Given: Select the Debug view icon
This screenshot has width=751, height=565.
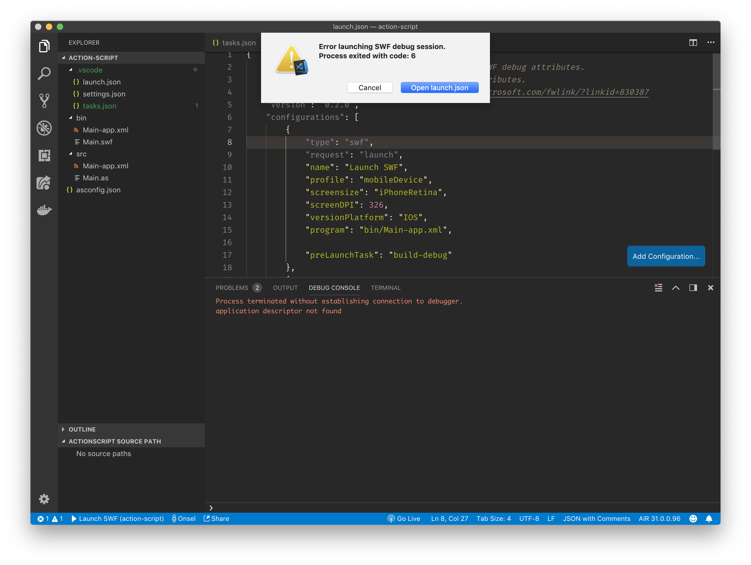Looking at the screenshot, I should (44, 128).
